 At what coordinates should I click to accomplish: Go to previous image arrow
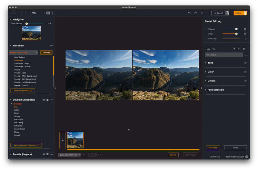tap(90, 155)
